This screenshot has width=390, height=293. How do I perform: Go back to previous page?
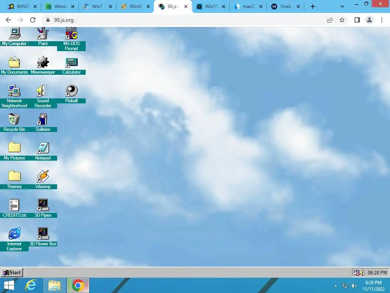click(8, 20)
